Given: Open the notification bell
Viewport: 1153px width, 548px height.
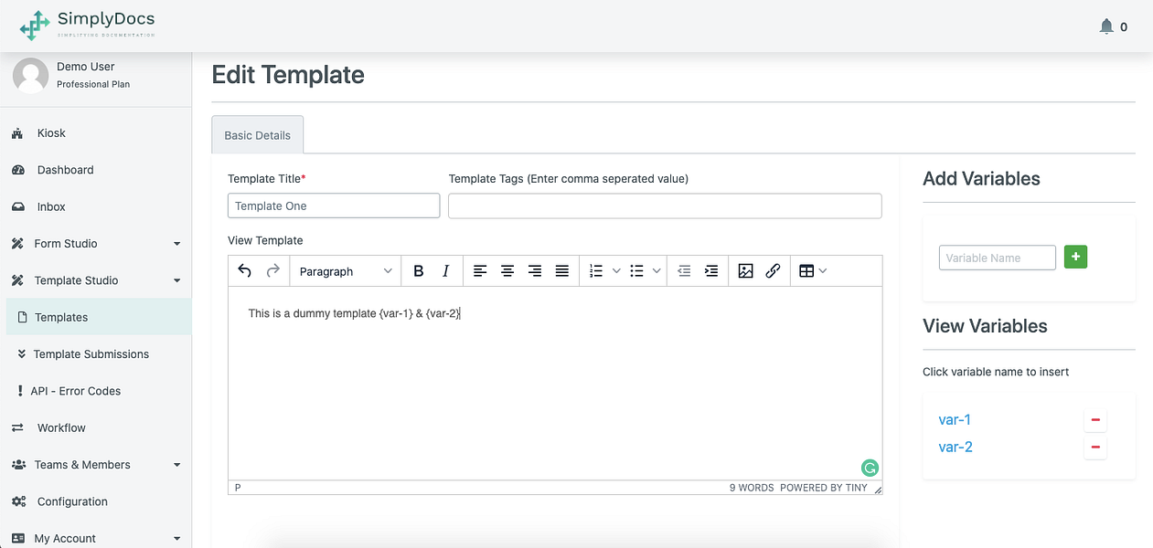Looking at the screenshot, I should [1106, 26].
